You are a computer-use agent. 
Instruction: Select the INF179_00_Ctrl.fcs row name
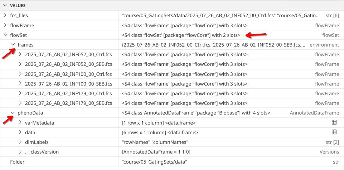pos(68,93)
